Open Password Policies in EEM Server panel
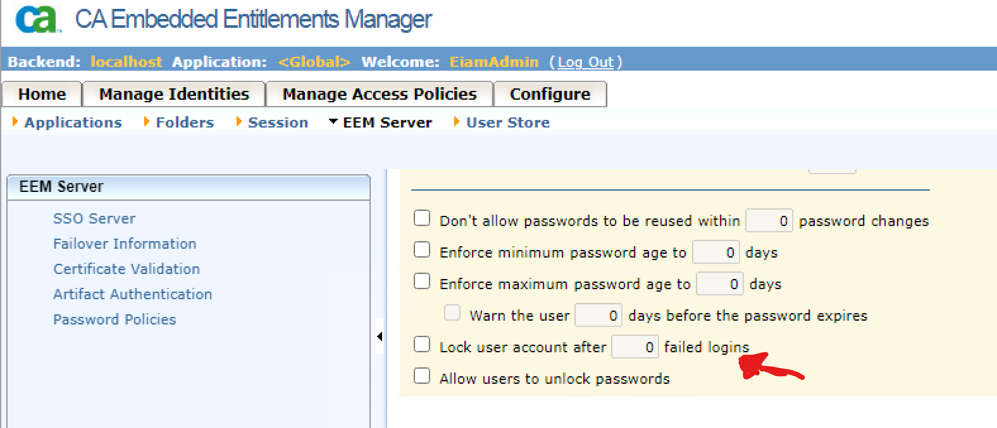 click(x=114, y=319)
